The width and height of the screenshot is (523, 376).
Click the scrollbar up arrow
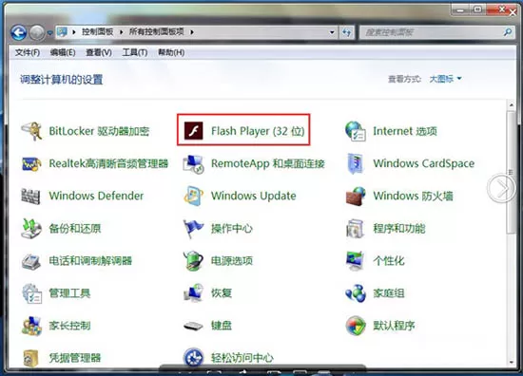[x=512, y=105]
